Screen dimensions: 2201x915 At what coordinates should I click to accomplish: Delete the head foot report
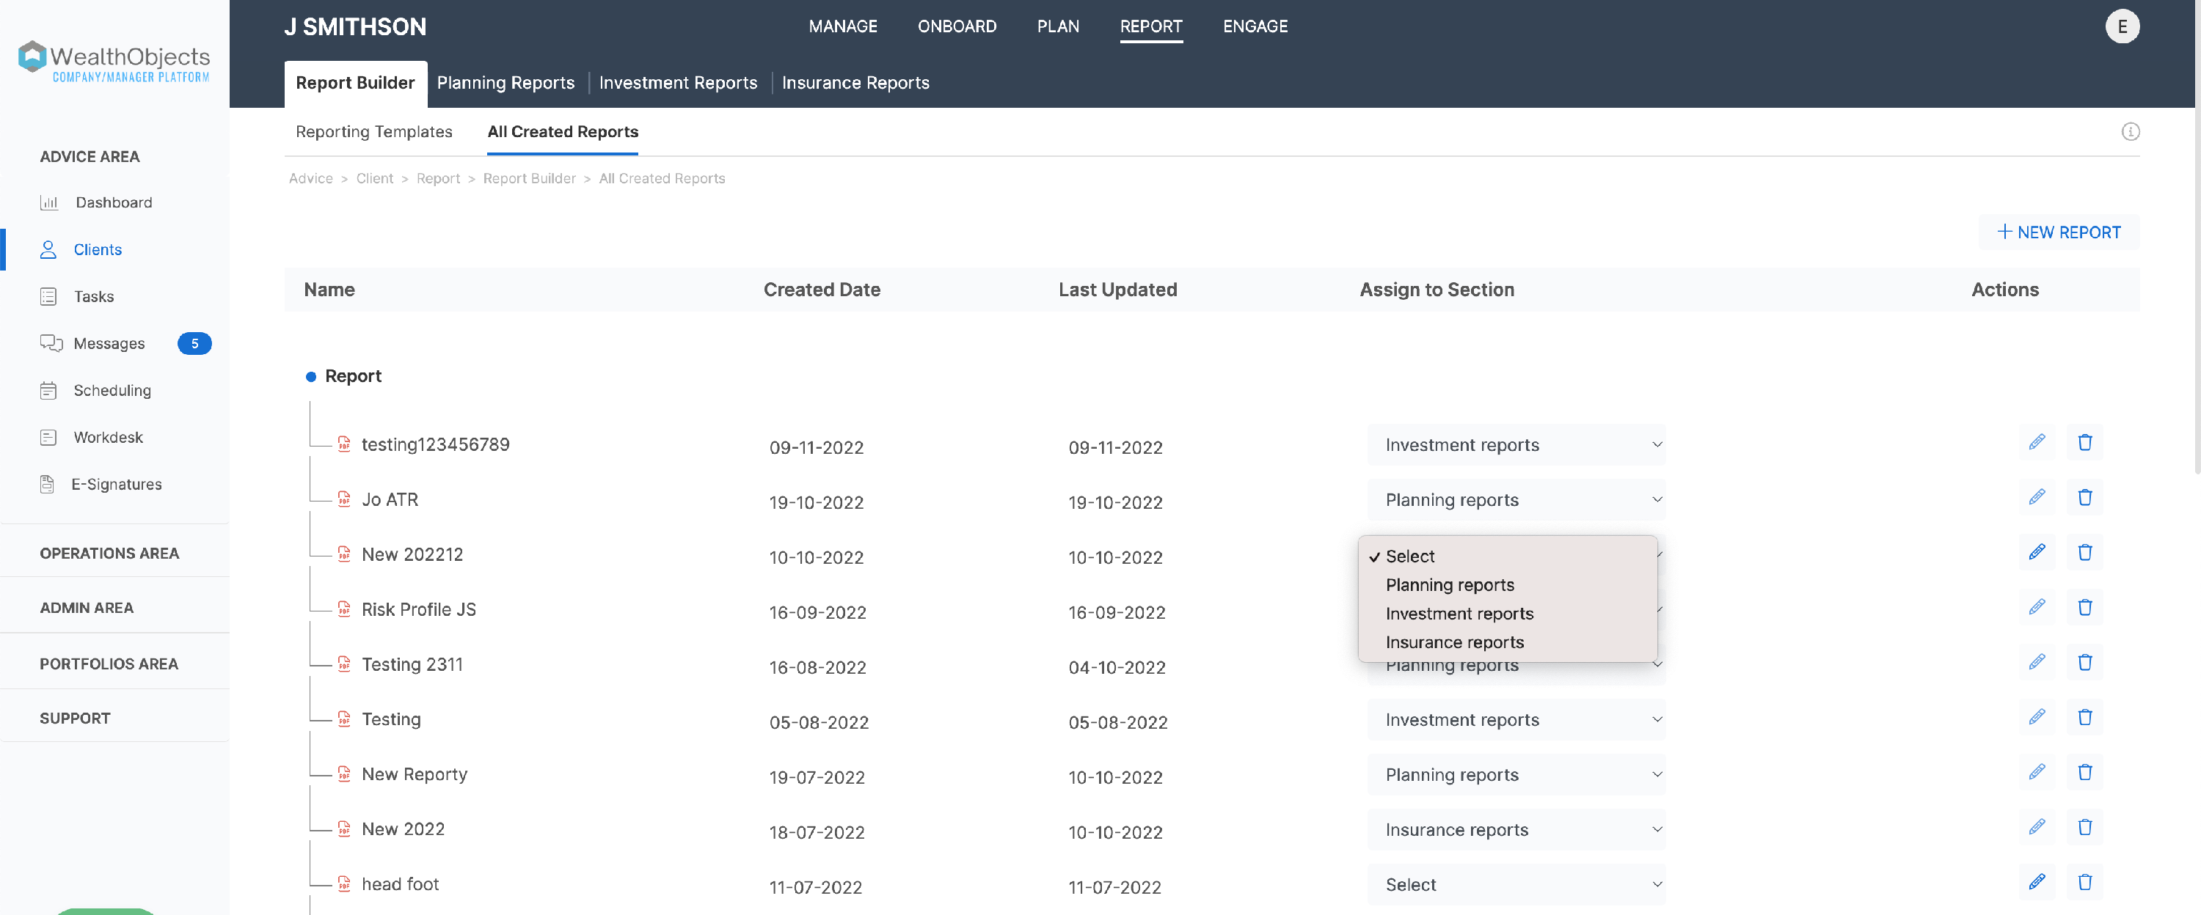coord(2085,883)
